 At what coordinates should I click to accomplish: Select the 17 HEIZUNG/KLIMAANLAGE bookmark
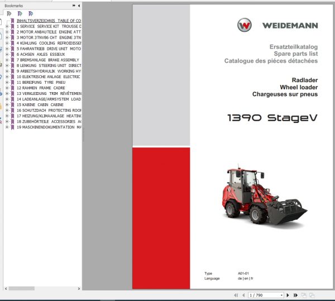click(x=49, y=116)
